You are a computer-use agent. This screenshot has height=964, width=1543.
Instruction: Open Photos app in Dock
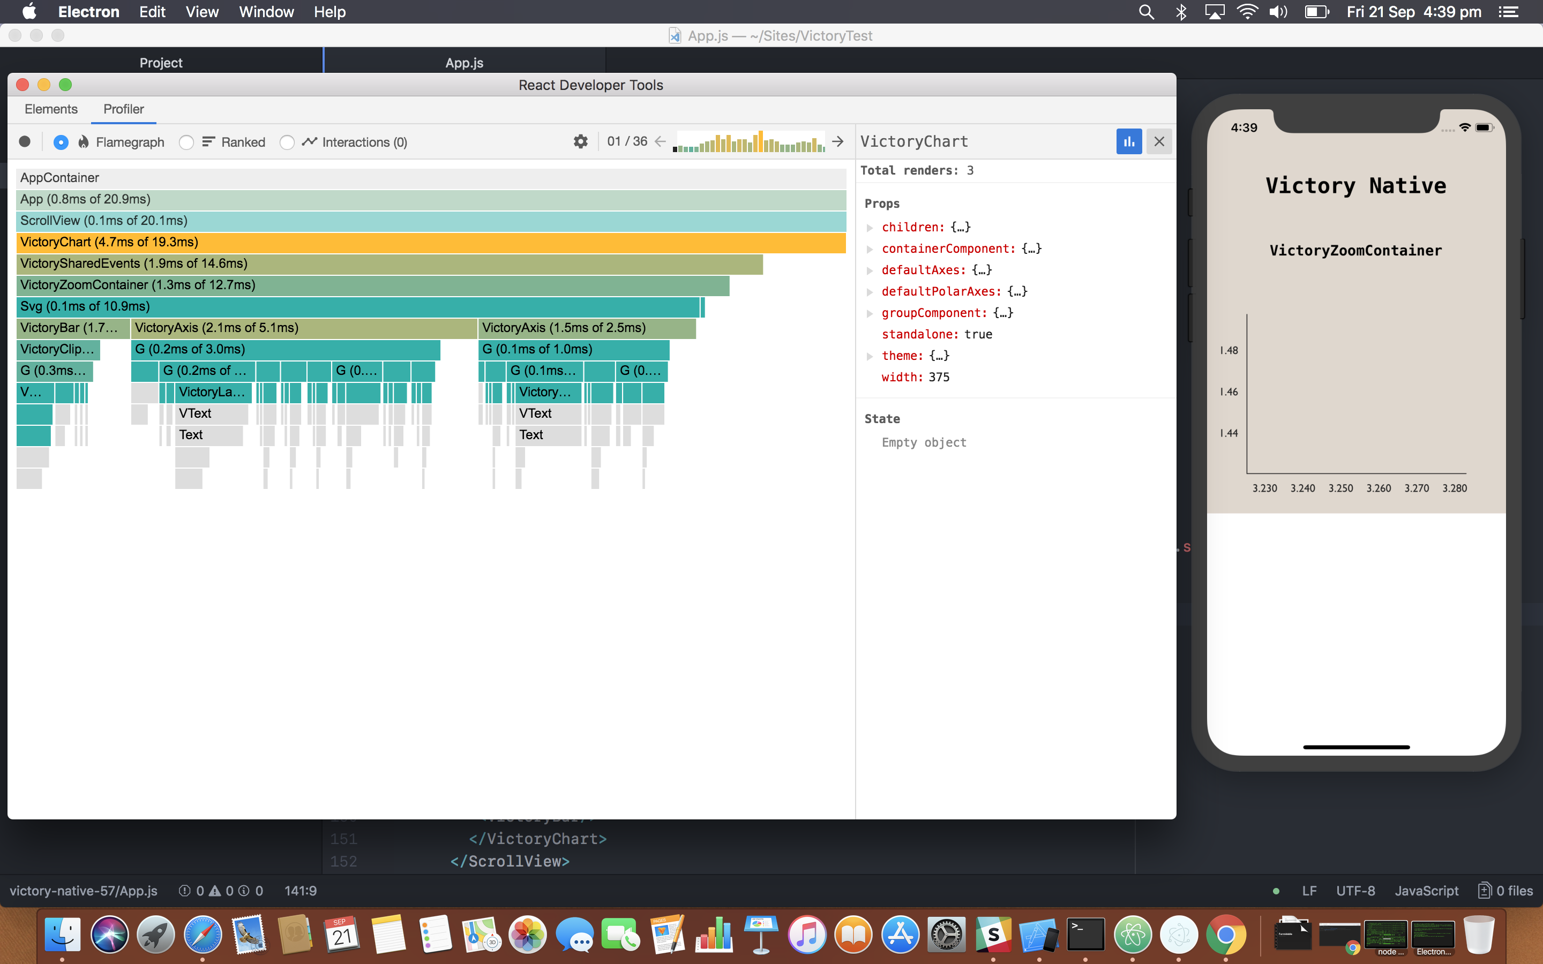(x=528, y=935)
